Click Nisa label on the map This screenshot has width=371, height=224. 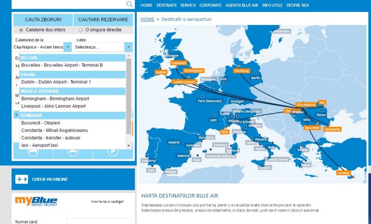point(224,132)
